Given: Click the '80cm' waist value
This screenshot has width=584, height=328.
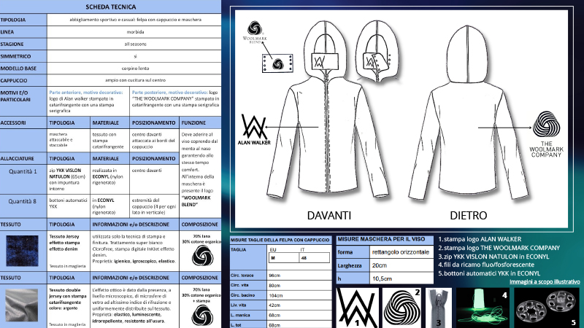Looking at the screenshot, I should [x=274, y=286].
